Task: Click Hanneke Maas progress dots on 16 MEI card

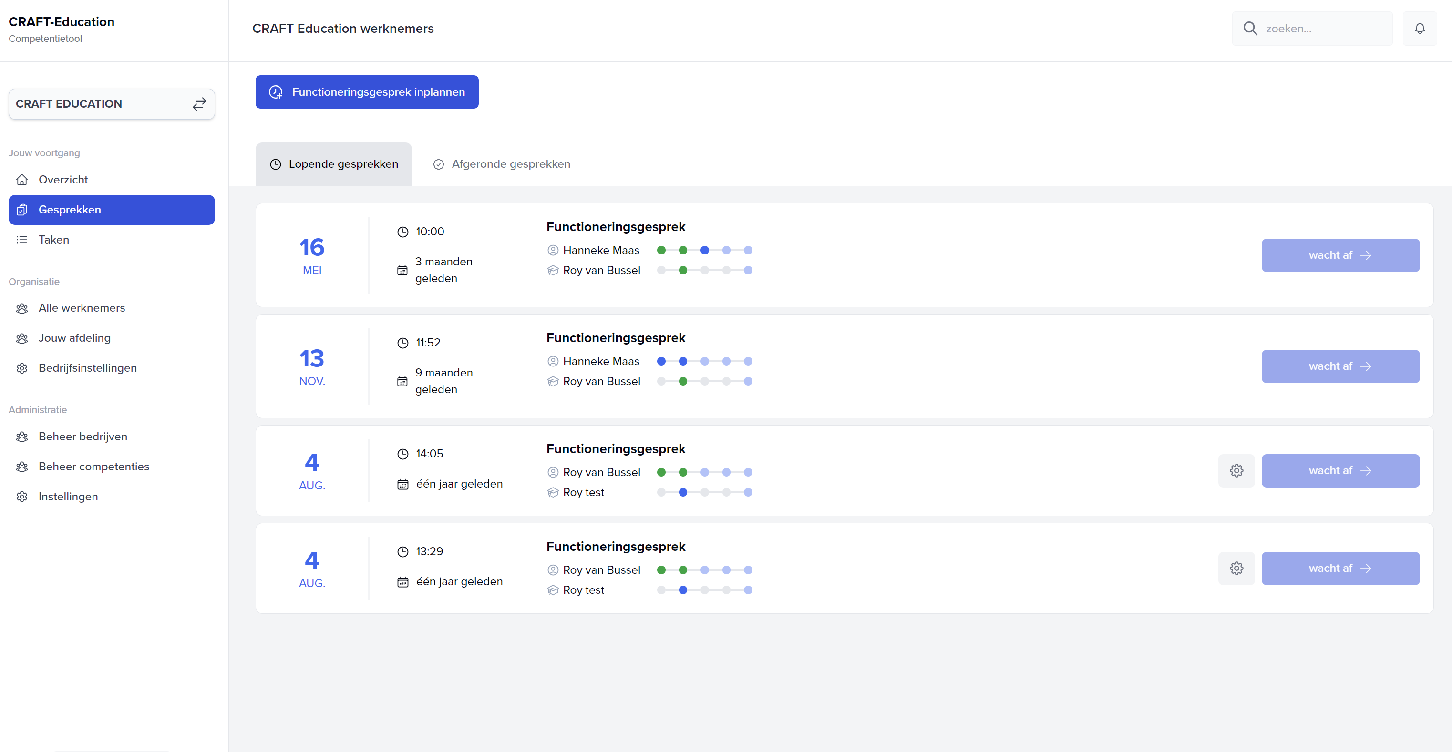Action: (705, 250)
